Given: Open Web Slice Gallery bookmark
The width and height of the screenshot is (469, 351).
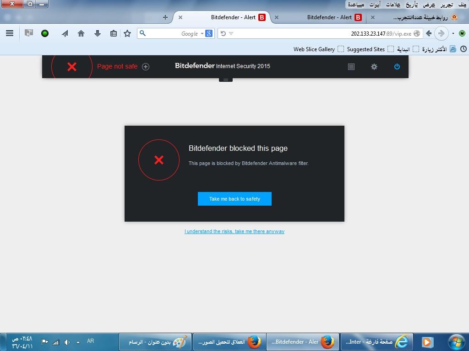Looking at the screenshot, I should (x=319, y=49).
